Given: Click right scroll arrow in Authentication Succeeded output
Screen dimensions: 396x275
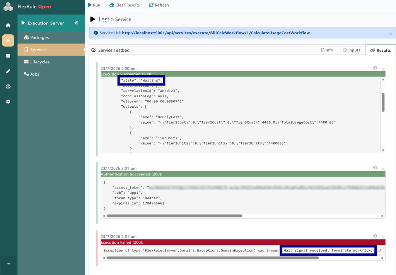Looking at the screenshot, I should (x=382, y=216).
